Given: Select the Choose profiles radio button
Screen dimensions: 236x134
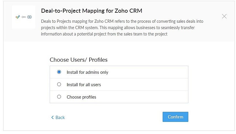Looking at the screenshot, I should (x=59, y=97).
